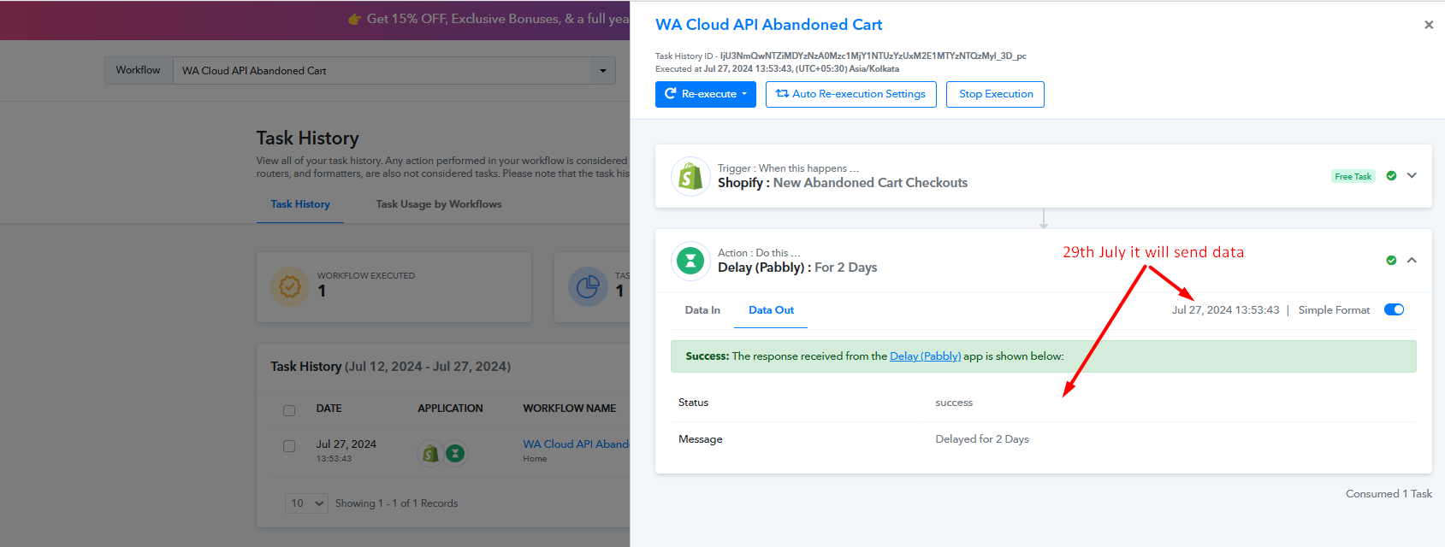1445x547 pixels.
Task: Open the Re-execute dropdown button
Action: (x=706, y=94)
